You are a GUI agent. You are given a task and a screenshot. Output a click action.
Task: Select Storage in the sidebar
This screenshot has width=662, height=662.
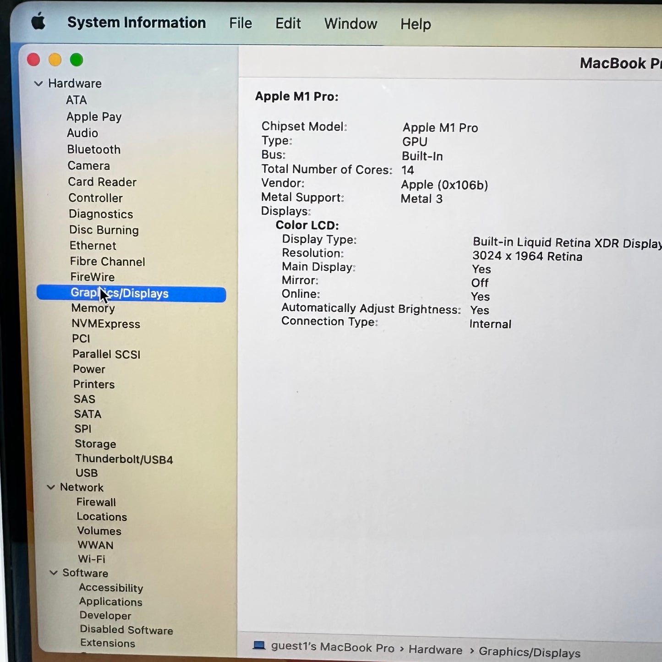point(95,444)
